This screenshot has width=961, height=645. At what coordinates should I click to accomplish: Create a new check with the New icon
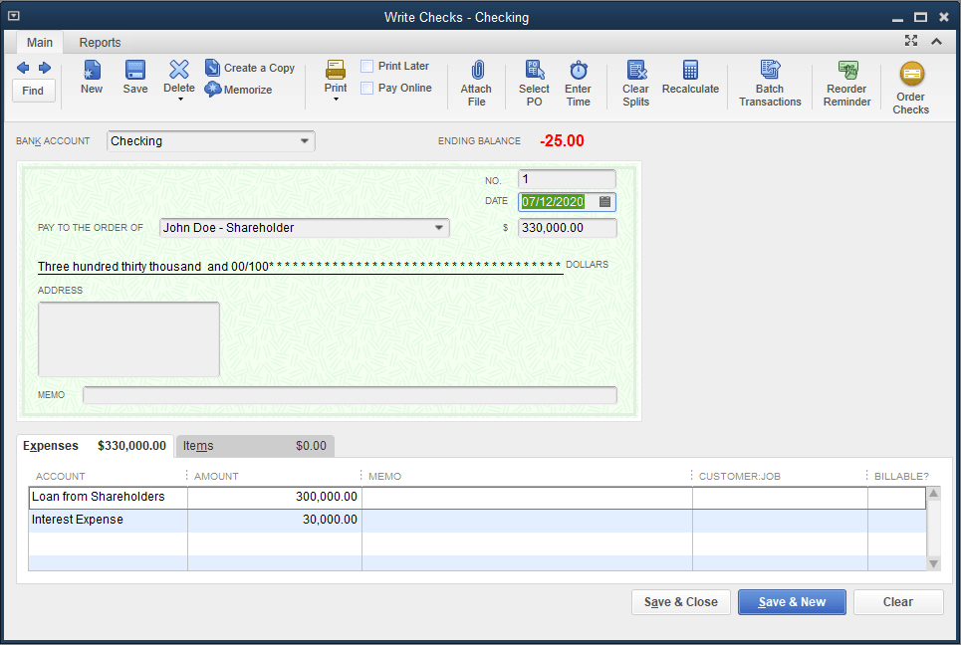point(91,80)
